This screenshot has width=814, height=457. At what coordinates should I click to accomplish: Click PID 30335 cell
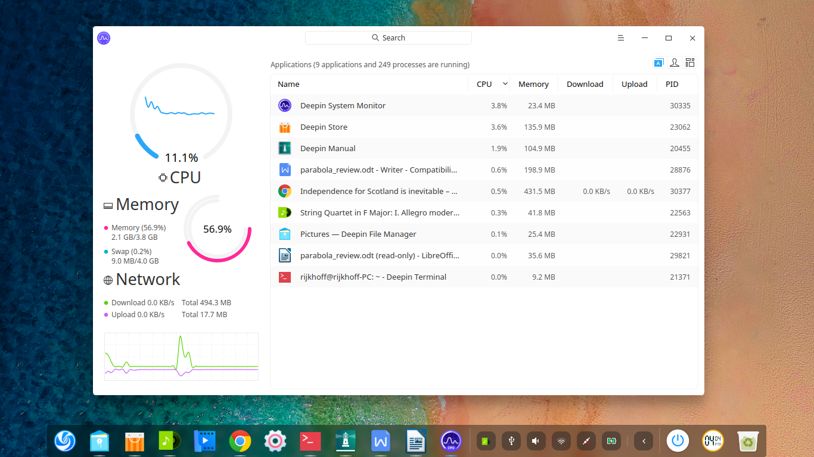(x=680, y=105)
